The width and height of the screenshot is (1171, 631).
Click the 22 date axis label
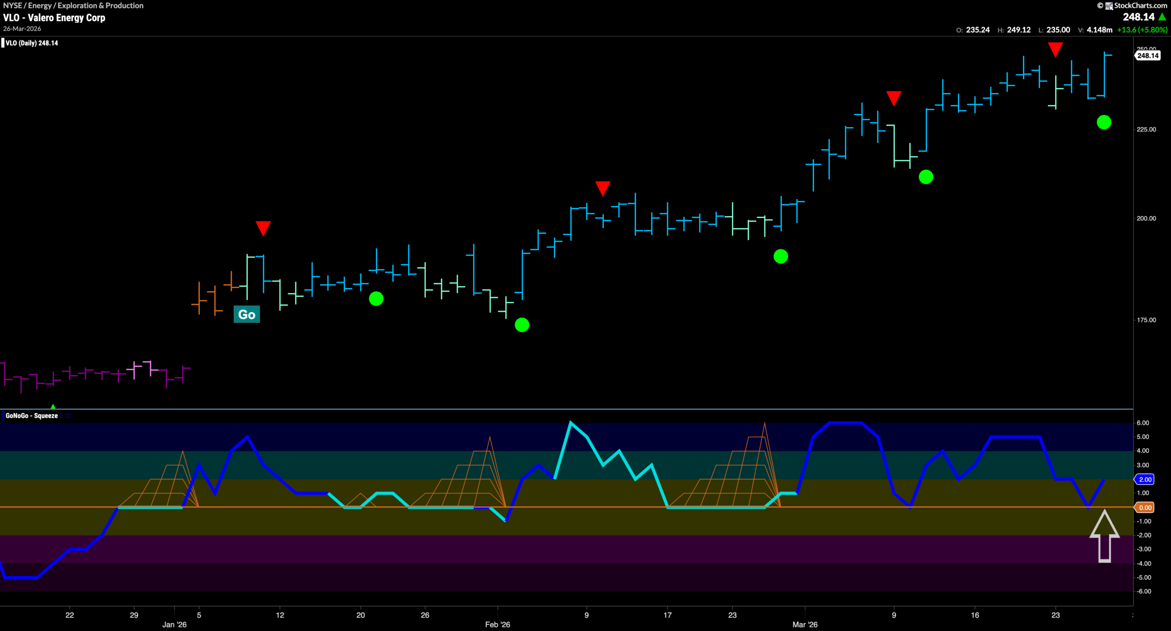(x=70, y=615)
